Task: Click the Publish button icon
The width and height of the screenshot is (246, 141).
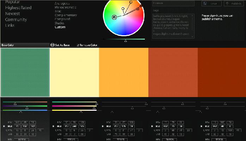Action: pyautogui.click(x=227, y=4)
